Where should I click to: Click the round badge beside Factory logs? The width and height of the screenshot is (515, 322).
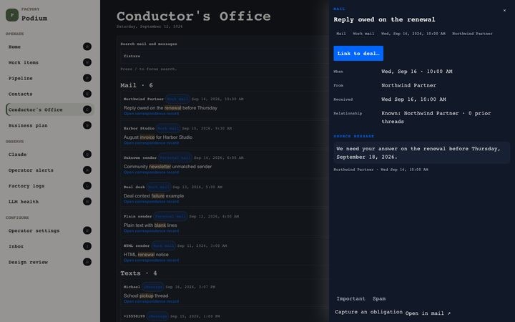[x=87, y=186]
